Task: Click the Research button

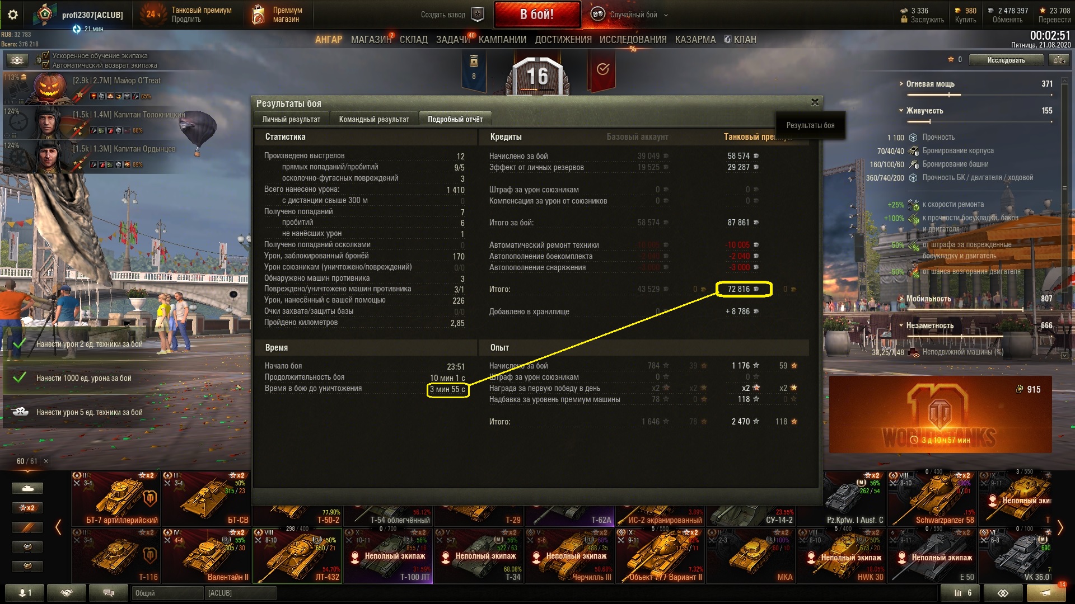Action: click(x=1006, y=60)
